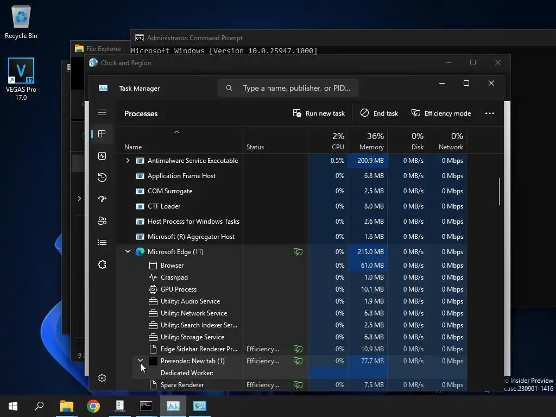
Task: Click End task button
Action: 379,113
